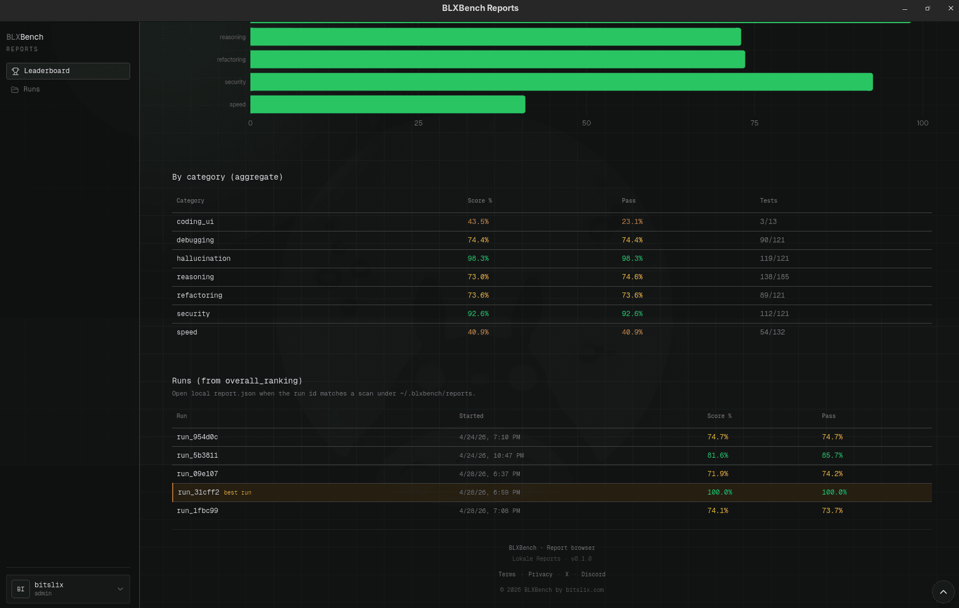Click the bitslix.com copyright line
This screenshot has height=608, width=959.
pos(551,590)
